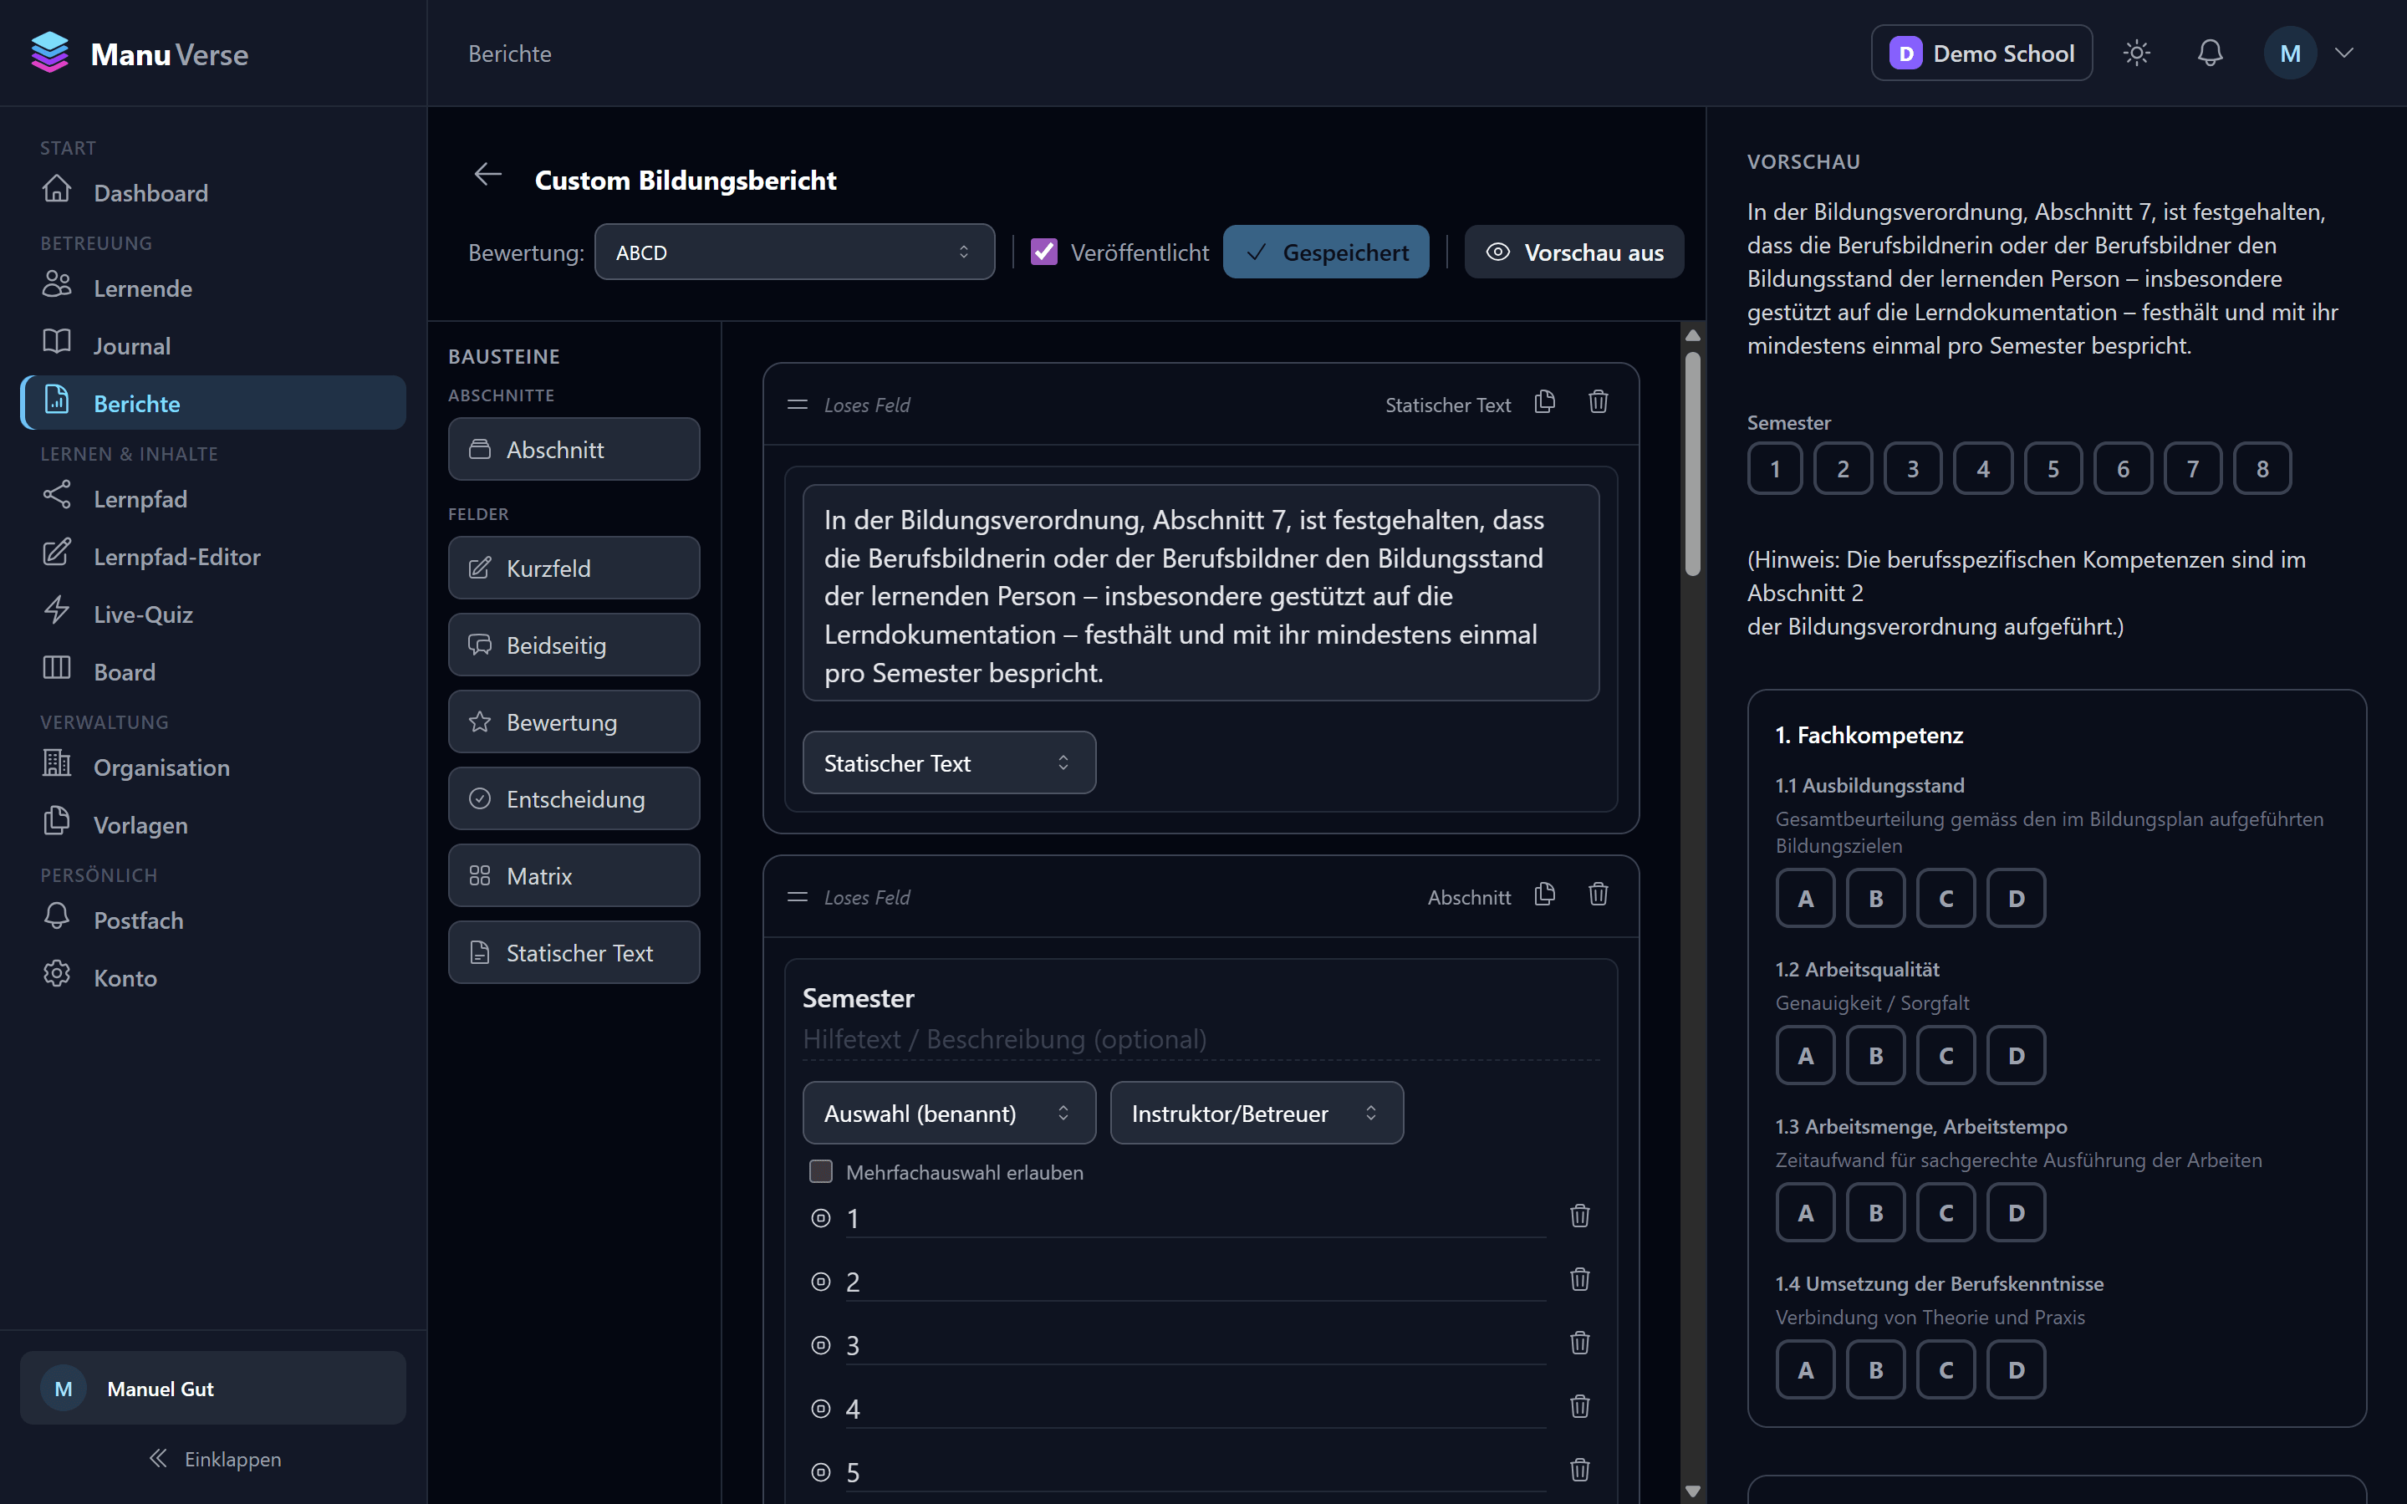
Task: Go to Lernpfad-Editor in sidebar
Action: tap(213, 556)
